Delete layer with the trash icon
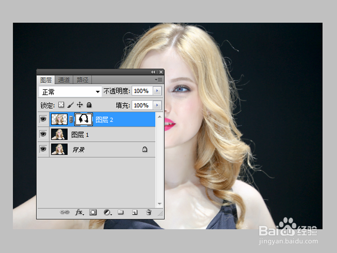This screenshot has width=337, height=253. 149,213
